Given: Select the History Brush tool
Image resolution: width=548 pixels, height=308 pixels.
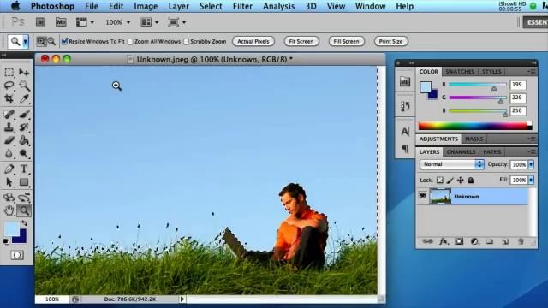Looking at the screenshot, I should [24, 127].
